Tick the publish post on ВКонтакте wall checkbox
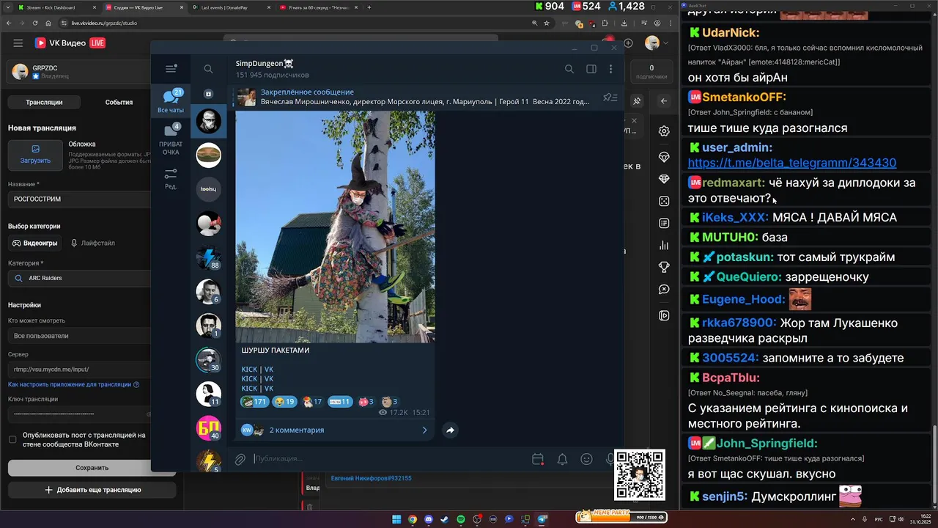938x528 pixels. (12, 439)
